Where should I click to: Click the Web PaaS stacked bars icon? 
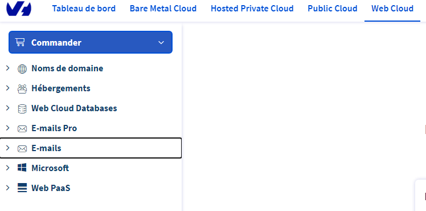pyautogui.click(x=22, y=188)
